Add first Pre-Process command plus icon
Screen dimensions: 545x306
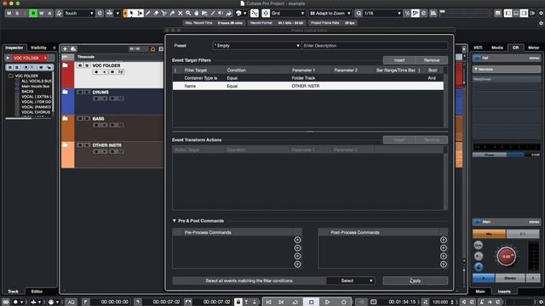tap(297, 240)
